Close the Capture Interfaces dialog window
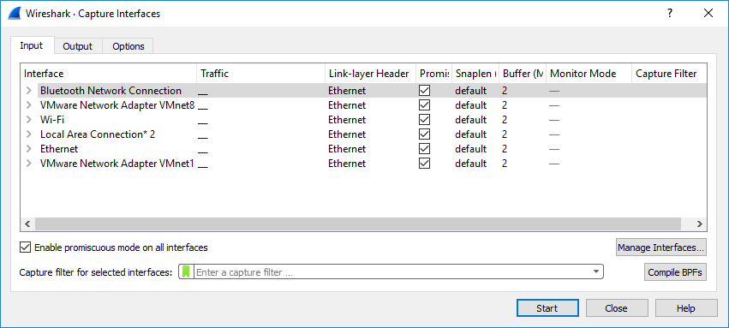Image resolution: width=729 pixels, height=328 pixels. [x=708, y=14]
